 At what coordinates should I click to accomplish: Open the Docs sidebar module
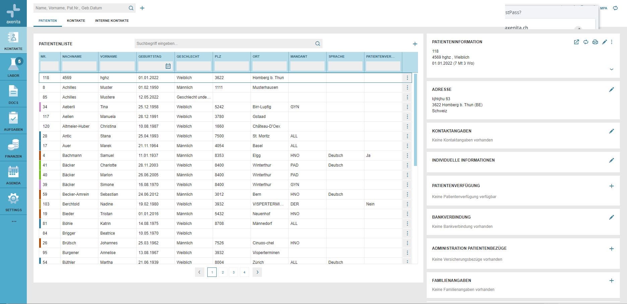click(x=13, y=94)
